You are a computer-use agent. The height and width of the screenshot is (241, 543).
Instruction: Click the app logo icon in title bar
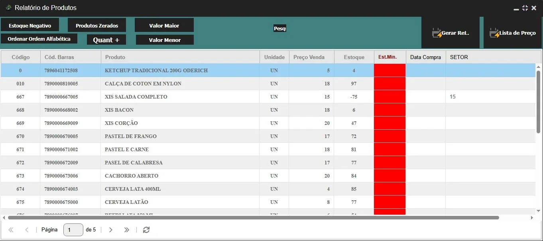(x=9, y=8)
